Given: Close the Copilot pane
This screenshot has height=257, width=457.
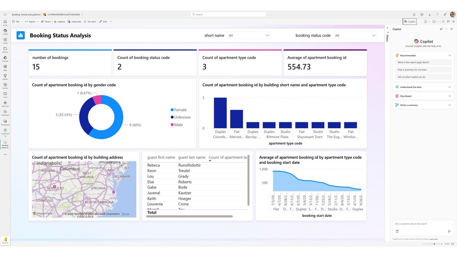Looking at the screenshot, I should point(452,29).
